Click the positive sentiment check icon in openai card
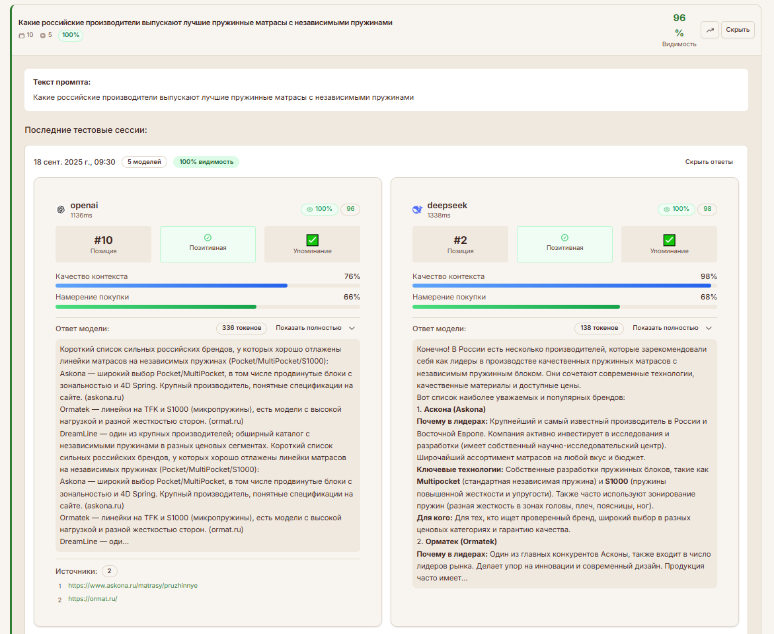774x634 pixels. [208, 237]
